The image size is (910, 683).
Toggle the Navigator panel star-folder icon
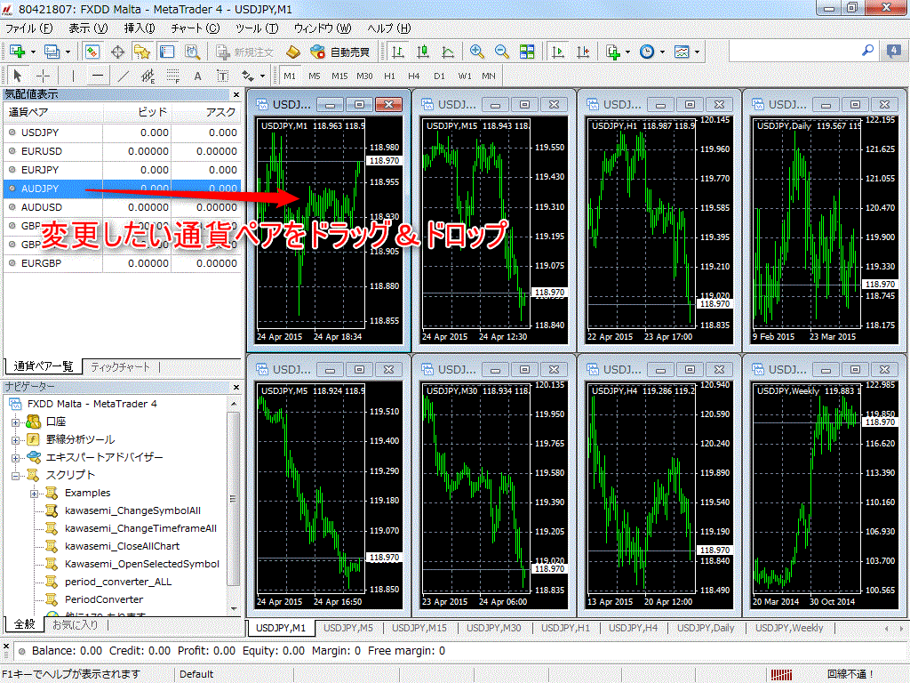tap(142, 52)
